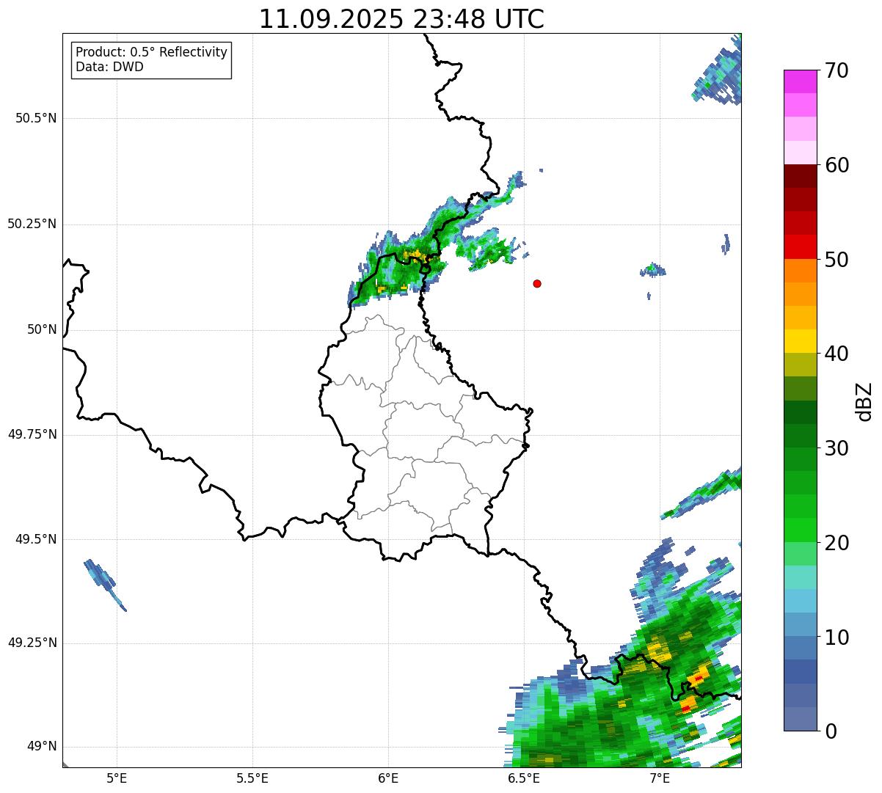Viewport: 882px width, 793px height.
Task: Click "Product: 0.5° Reflectivity" text
Action: click(x=151, y=53)
